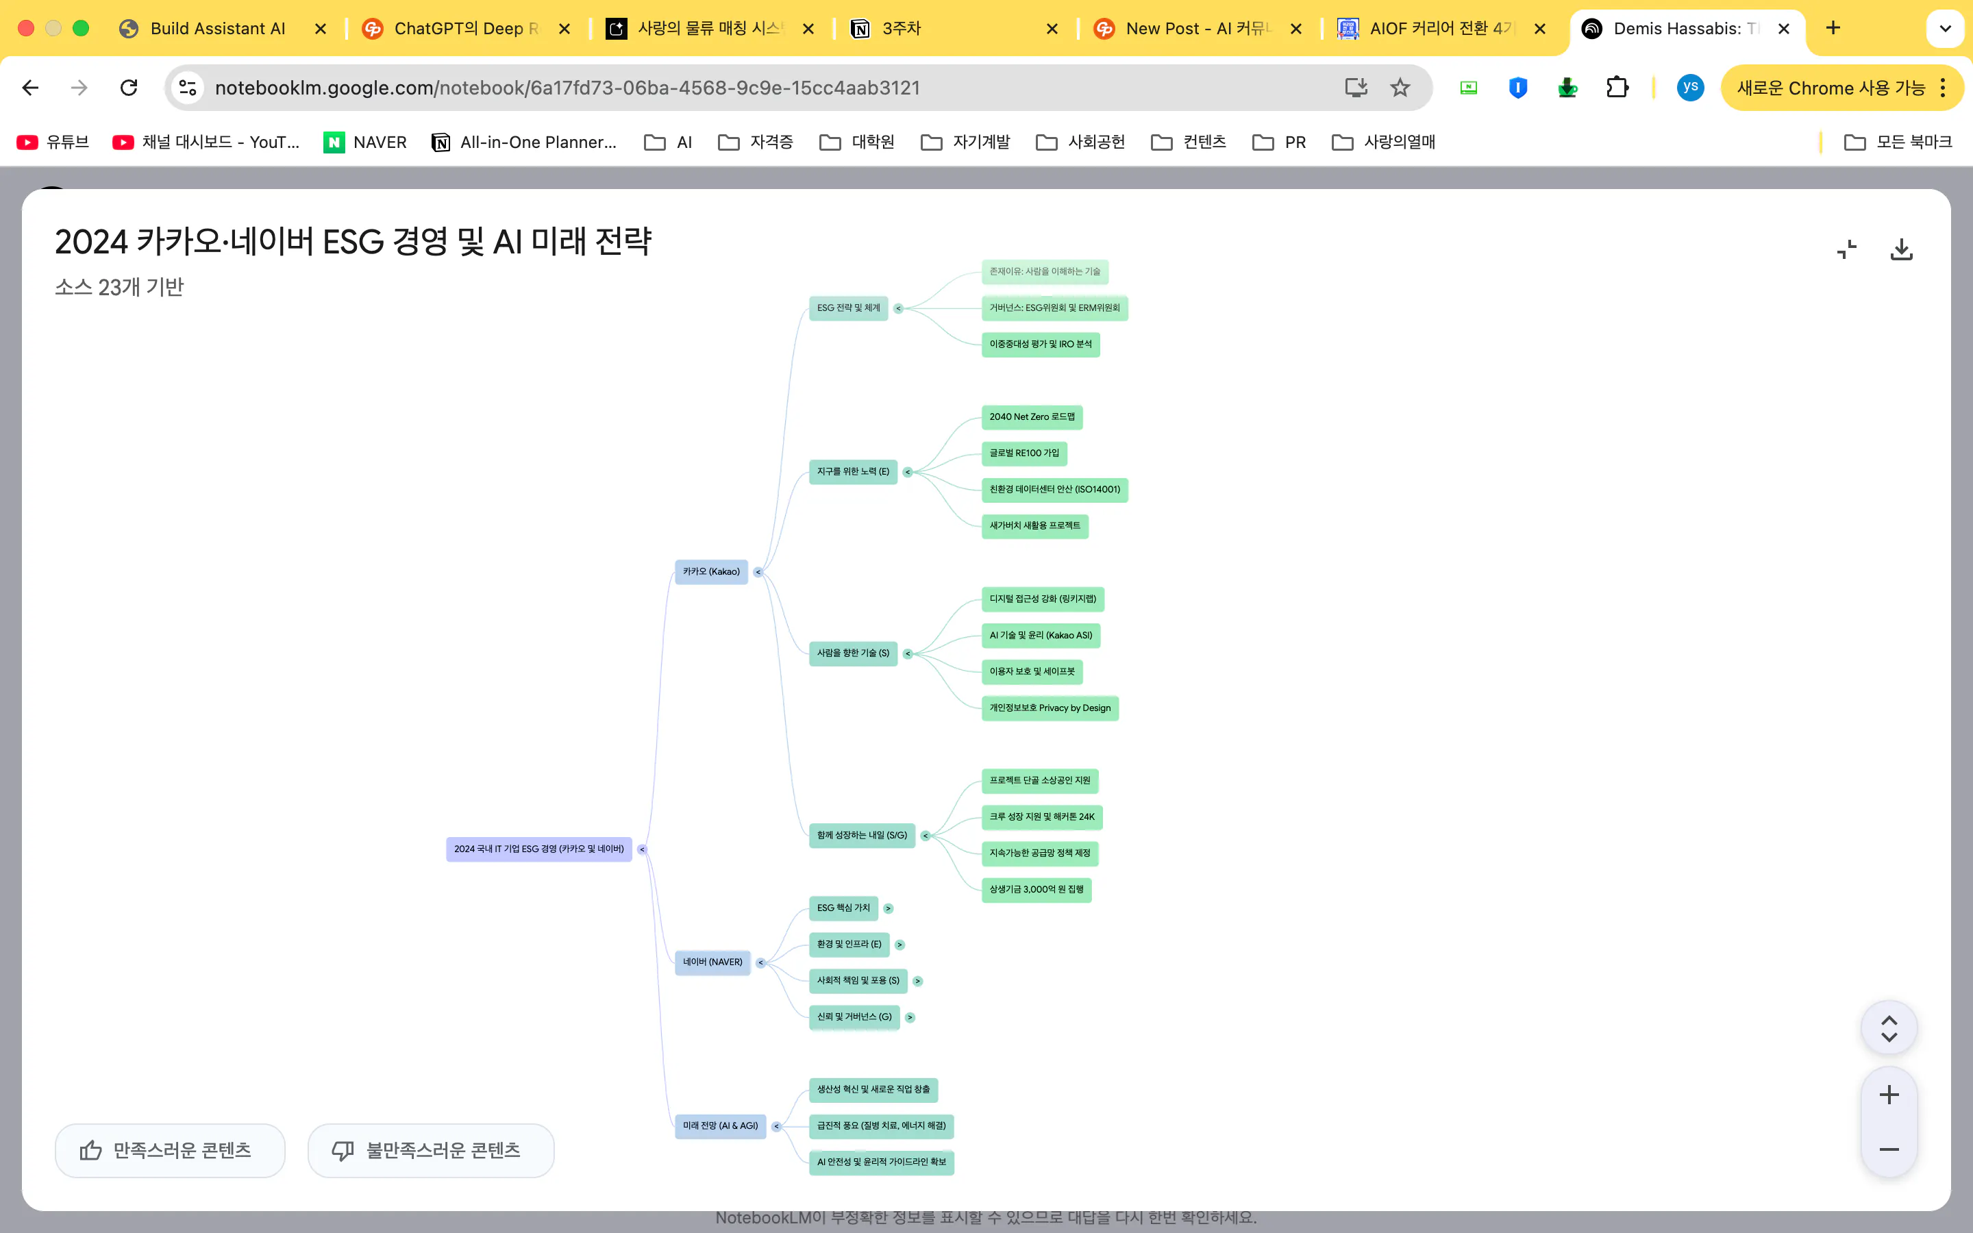Select AI 안전성 및 윤리적 가이드라인 확보 node
The width and height of the screenshot is (1973, 1233).
tap(881, 1162)
